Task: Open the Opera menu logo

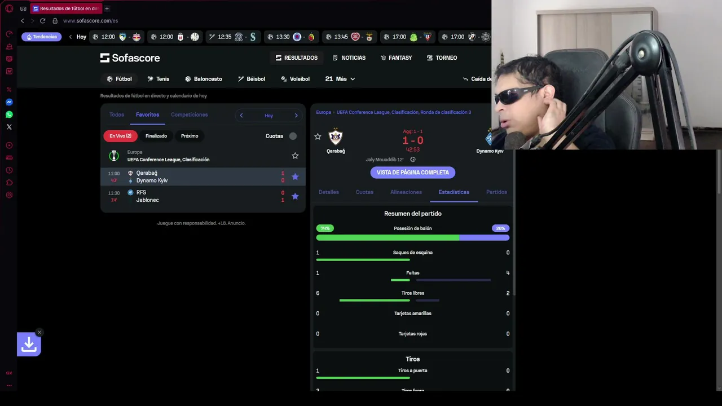Action: coord(9,8)
